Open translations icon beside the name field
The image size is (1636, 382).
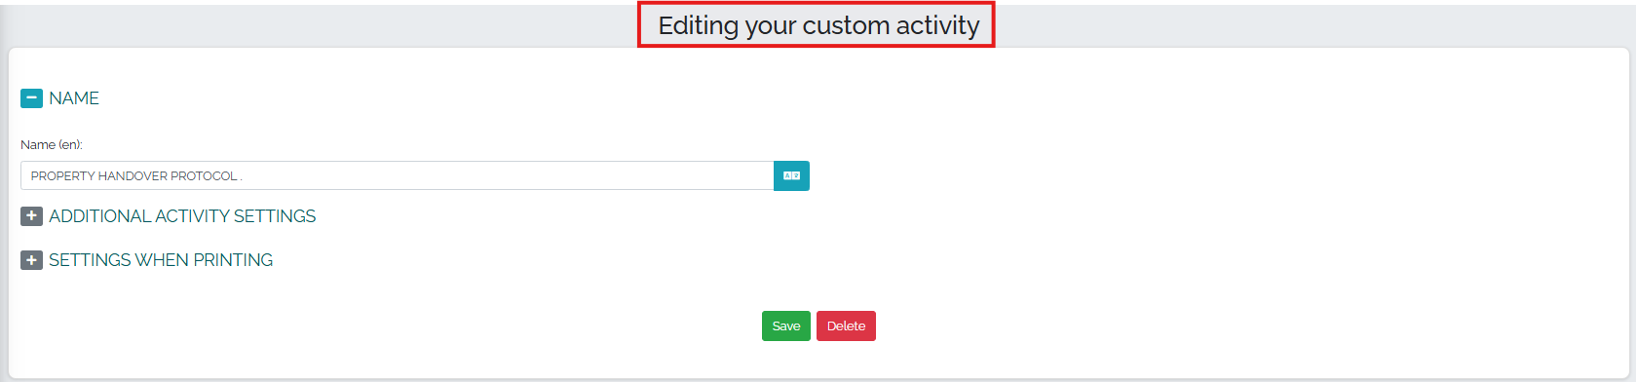(x=791, y=175)
